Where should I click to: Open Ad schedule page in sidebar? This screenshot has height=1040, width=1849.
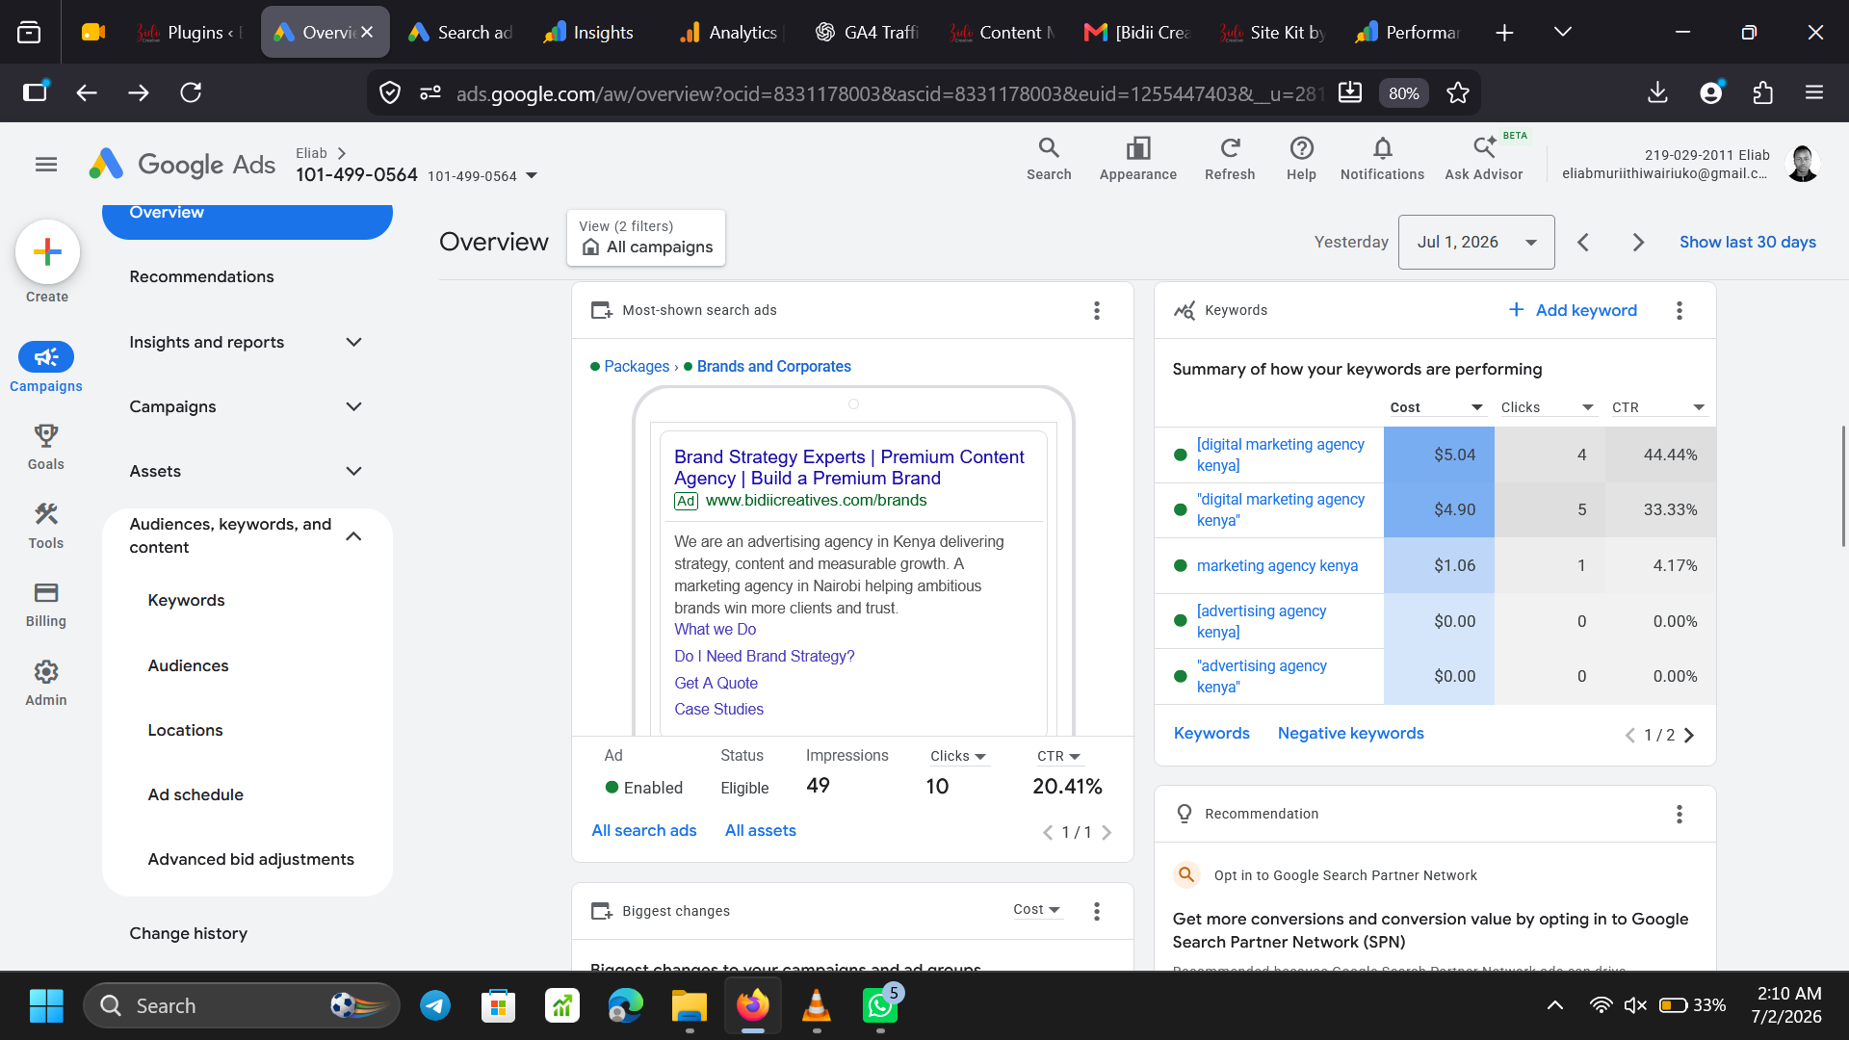195,794
